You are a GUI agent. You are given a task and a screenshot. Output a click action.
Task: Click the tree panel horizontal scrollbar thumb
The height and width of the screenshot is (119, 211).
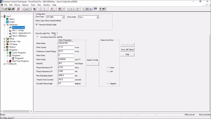pos(16,111)
